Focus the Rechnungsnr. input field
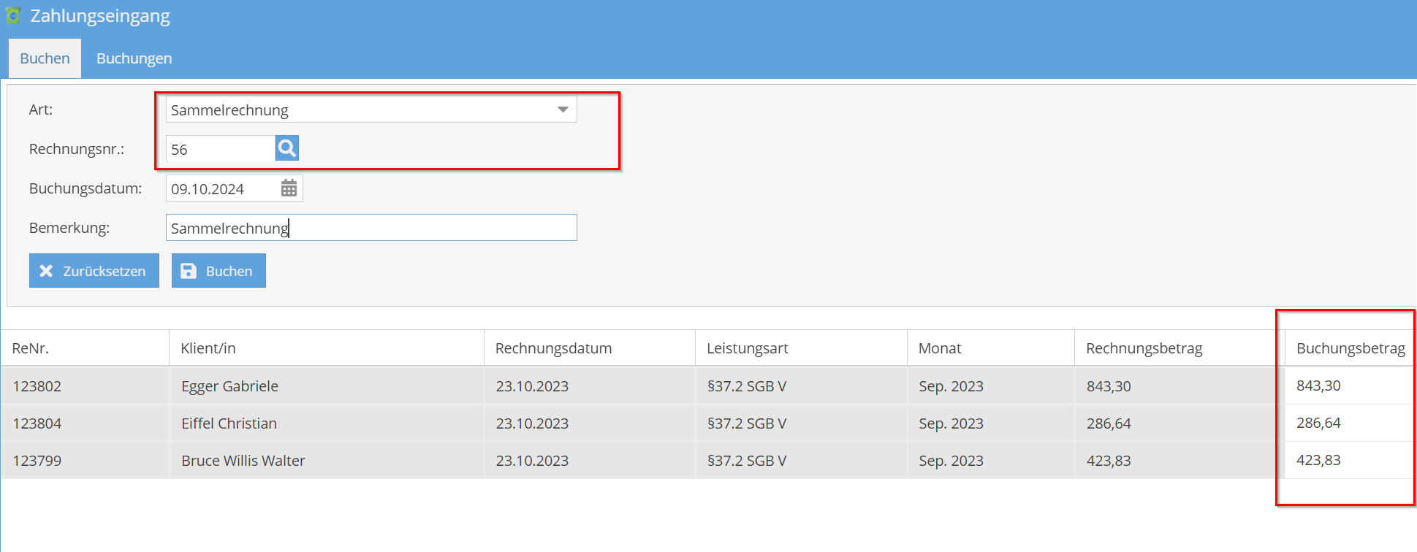1417x552 pixels. 219,149
